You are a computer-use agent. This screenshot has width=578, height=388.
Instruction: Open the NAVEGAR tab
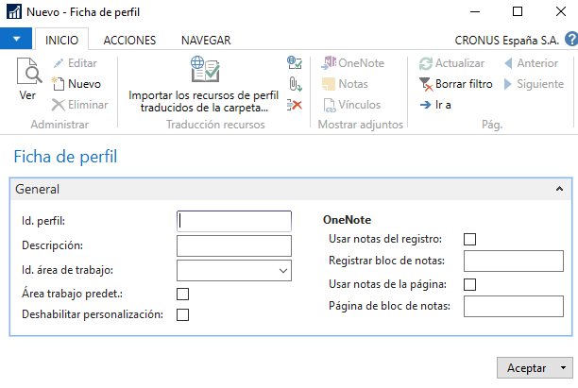[206, 41]
